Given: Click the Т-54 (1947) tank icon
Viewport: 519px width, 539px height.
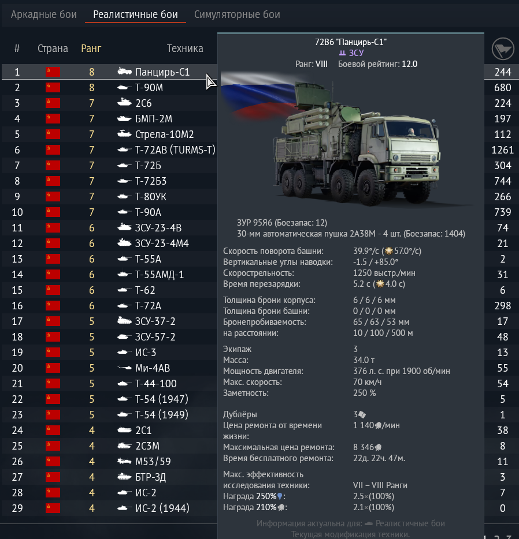Looking at the screenshot, I should pyautogui.click(x=124, y=399).
